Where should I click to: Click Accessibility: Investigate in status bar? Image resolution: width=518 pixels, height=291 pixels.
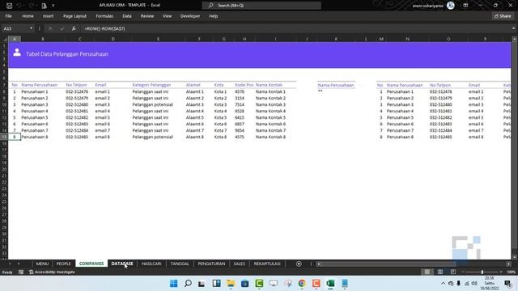coord(52,272)
